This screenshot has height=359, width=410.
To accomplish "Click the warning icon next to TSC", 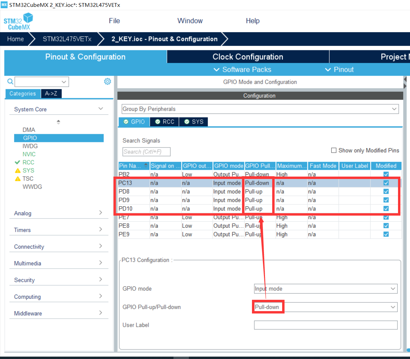I will (17, 179).
